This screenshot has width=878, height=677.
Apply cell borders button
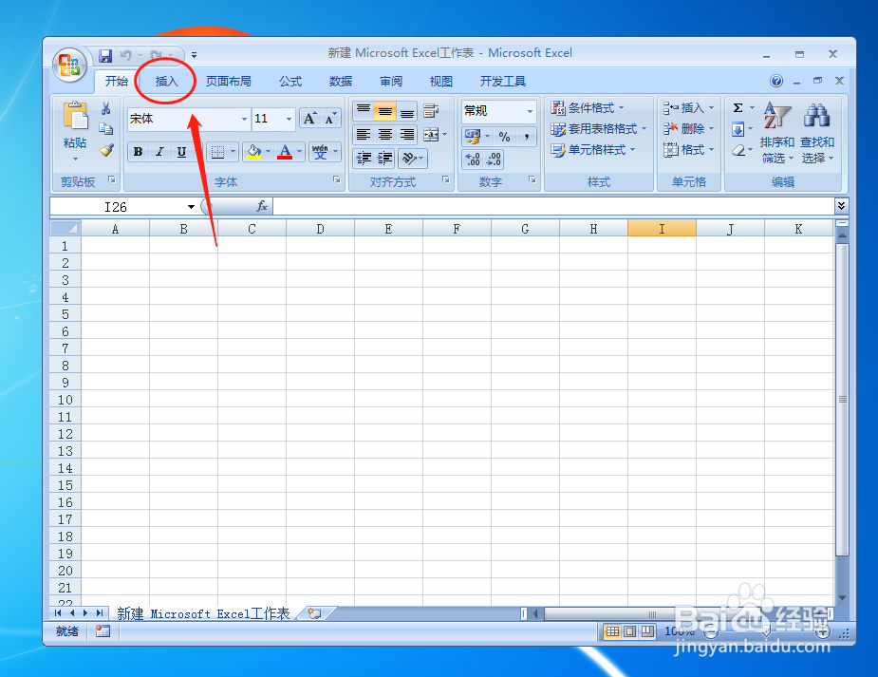217,152
